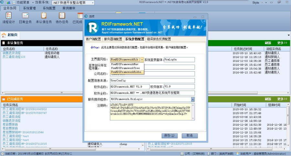Click the 系统登录窗体 FrmLogOn input field
The image size is (291, 156).
click(179, 60)
